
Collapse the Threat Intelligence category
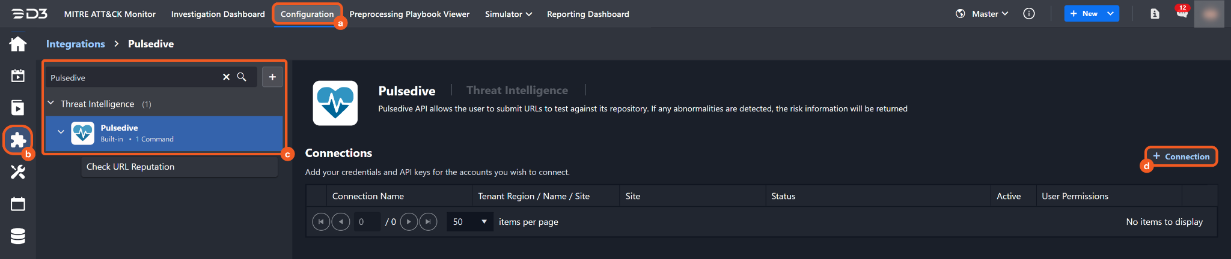(x=51, y=103)
